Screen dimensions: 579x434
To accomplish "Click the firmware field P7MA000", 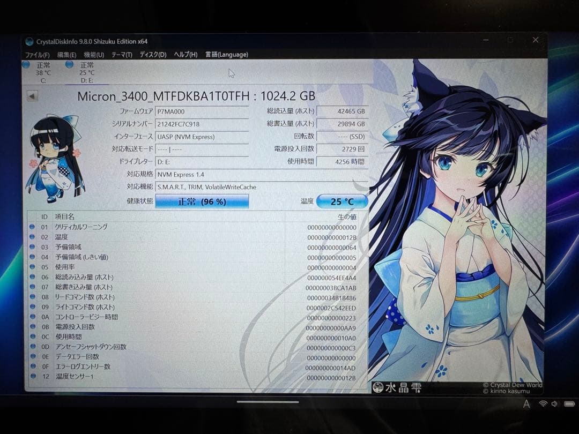I will (202, 112).
